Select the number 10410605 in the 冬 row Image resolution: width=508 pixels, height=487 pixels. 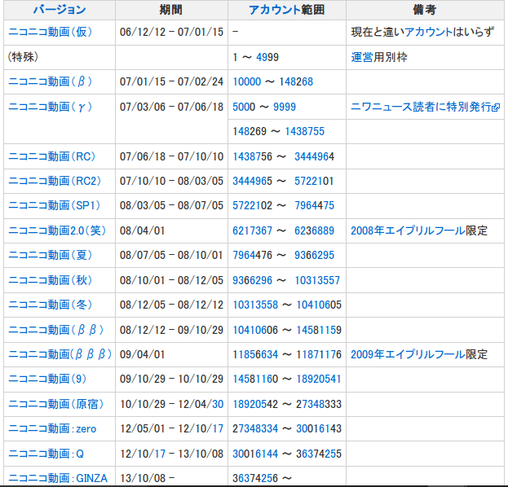click(x=319, y=305)
